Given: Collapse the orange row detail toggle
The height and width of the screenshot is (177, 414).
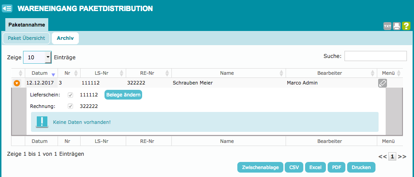Looking at the screenshot, I should [17, 83].
